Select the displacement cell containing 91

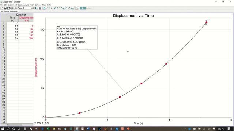[26, 35]
